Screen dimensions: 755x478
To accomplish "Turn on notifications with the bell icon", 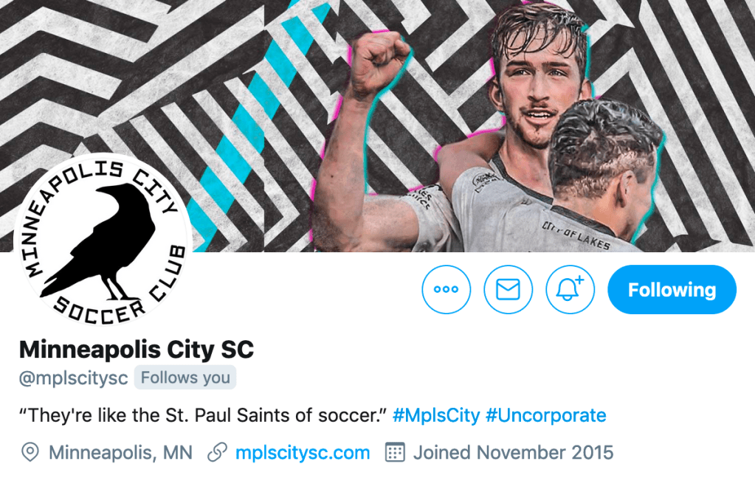I will pos(570,289).
